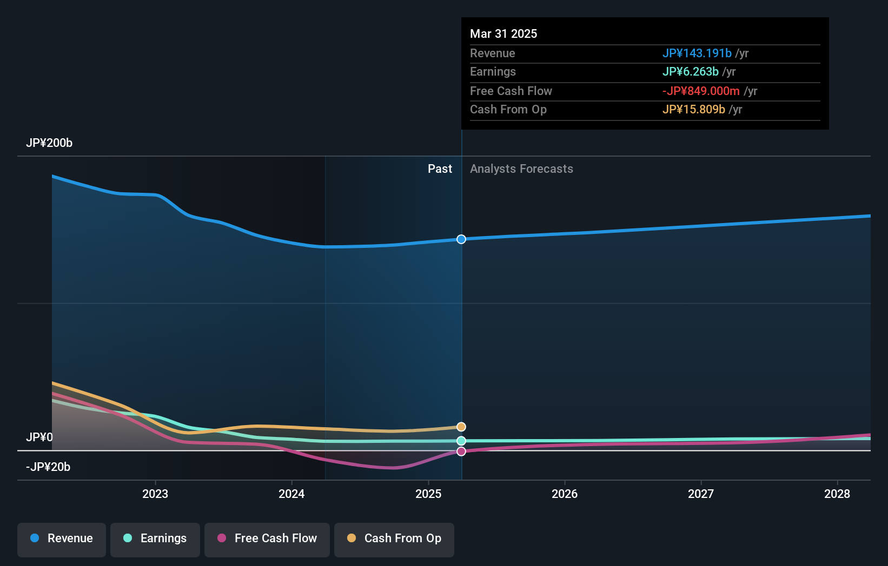Viewport: 888px width, 566px height.
Task: Click the blue Revenue legend dot
Action: pos(35,538)
